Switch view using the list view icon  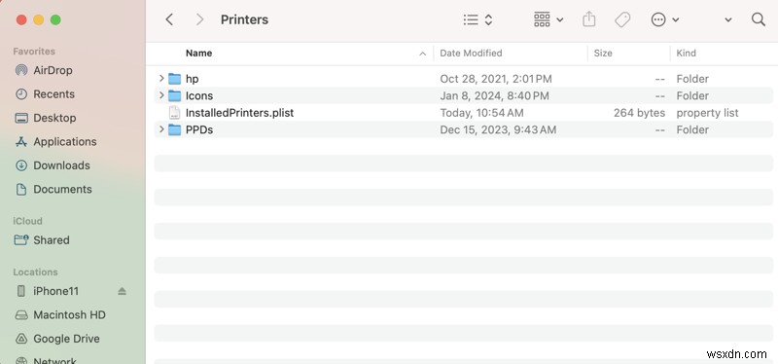click(471, 19)
